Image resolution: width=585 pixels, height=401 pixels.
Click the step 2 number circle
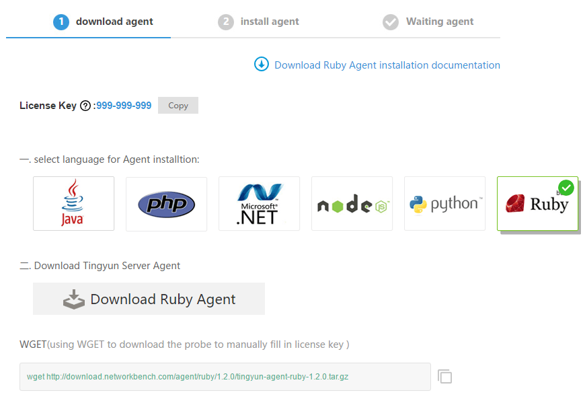[226, 22]
